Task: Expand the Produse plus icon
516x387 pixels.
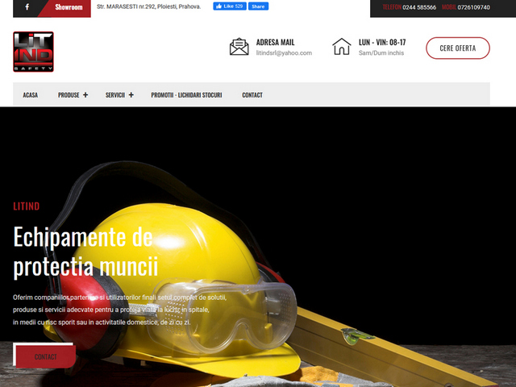Action: click(85, 95)
